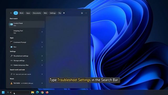Open File Explorer from the taskbar

point(33,92)
